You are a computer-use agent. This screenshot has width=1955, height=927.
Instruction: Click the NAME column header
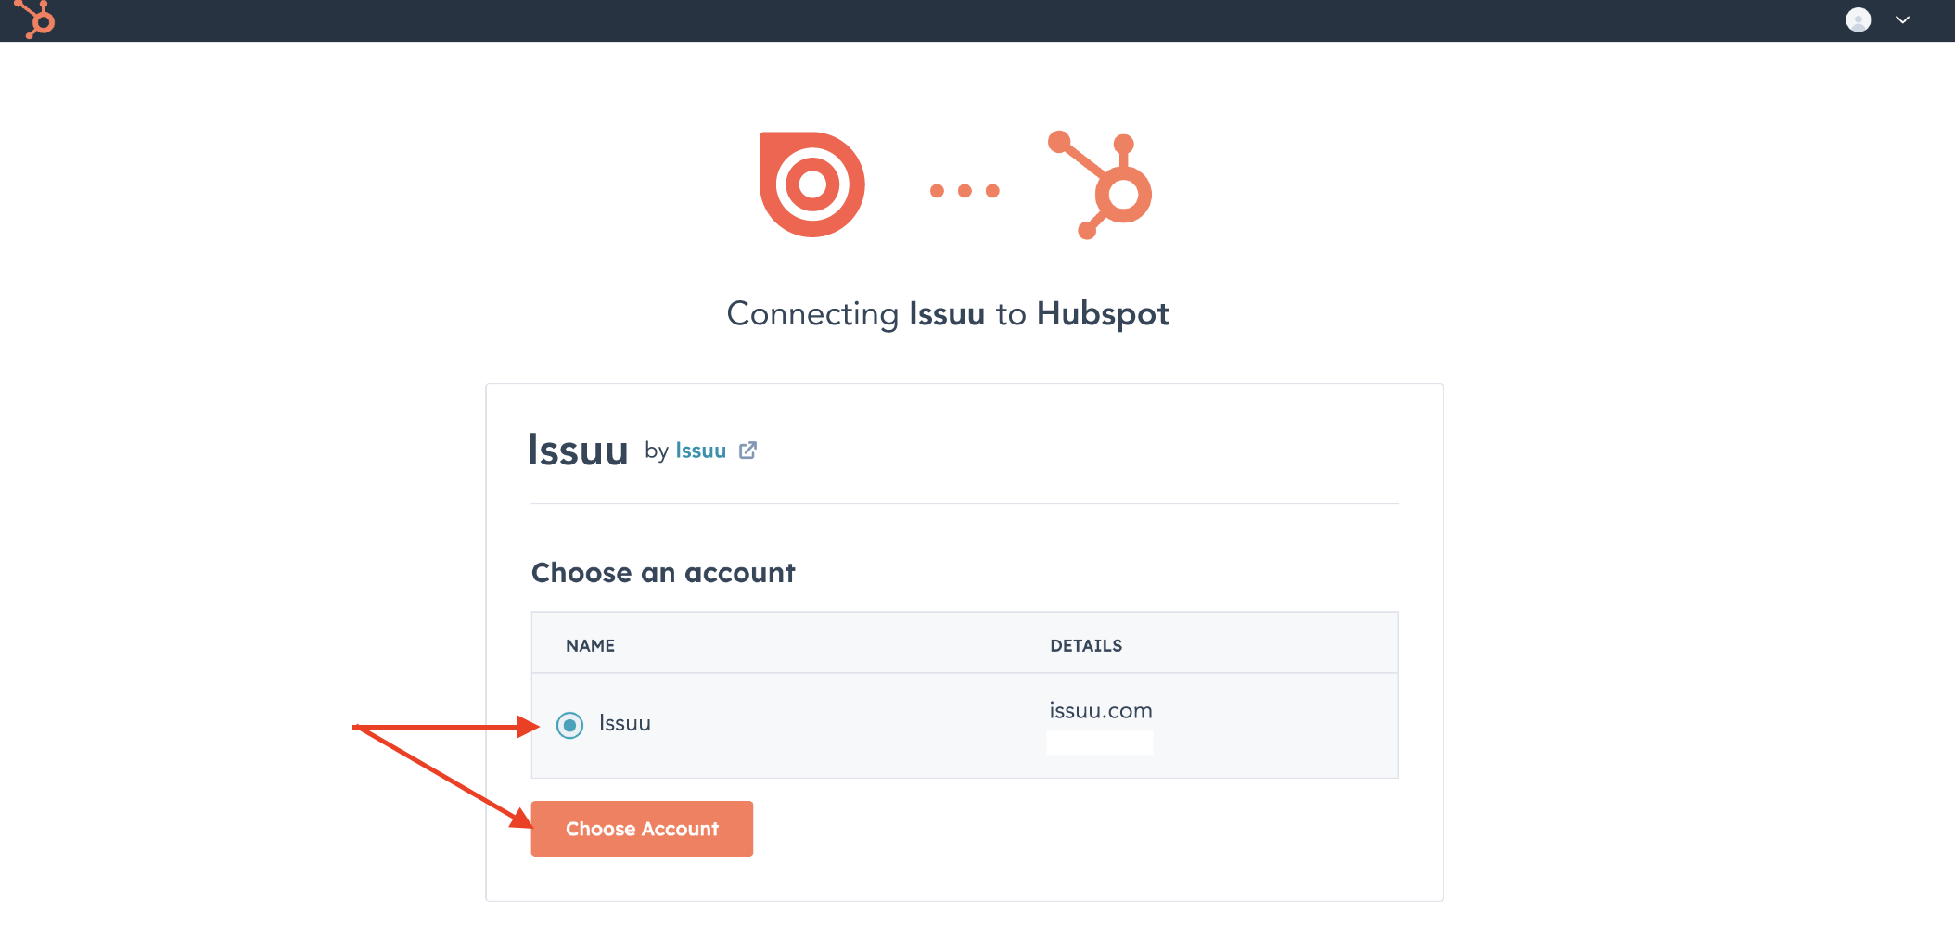pos(590,646)
